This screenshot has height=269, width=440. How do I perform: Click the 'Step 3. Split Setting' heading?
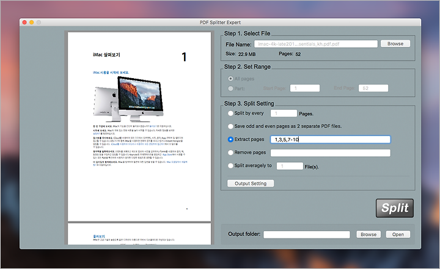pyautogui.click(x=249, y=104)
